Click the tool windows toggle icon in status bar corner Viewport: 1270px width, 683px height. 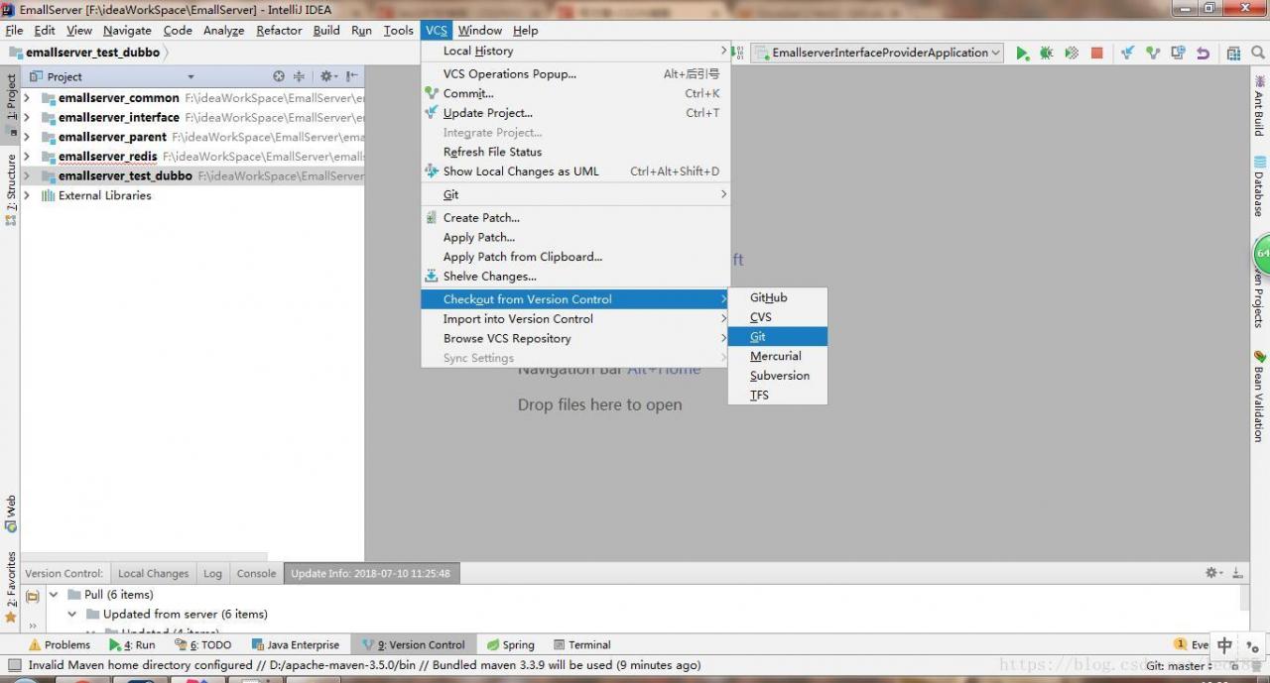[x=15, y=665]
